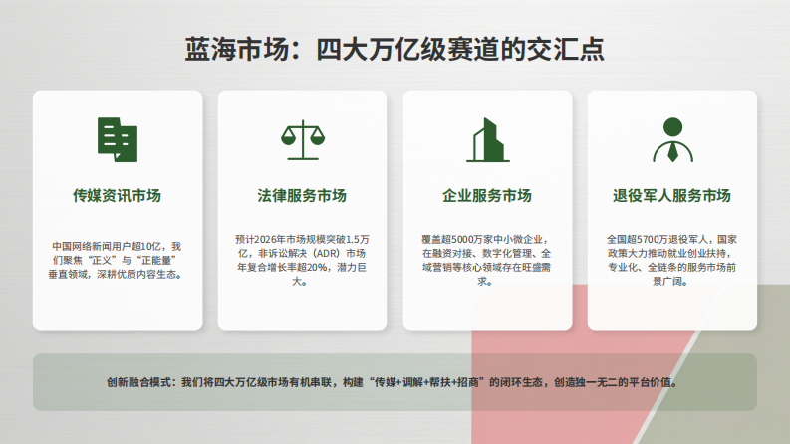Click the person icon above 退役军人服务市场
The image size is (790, 444).
(672, 140)
